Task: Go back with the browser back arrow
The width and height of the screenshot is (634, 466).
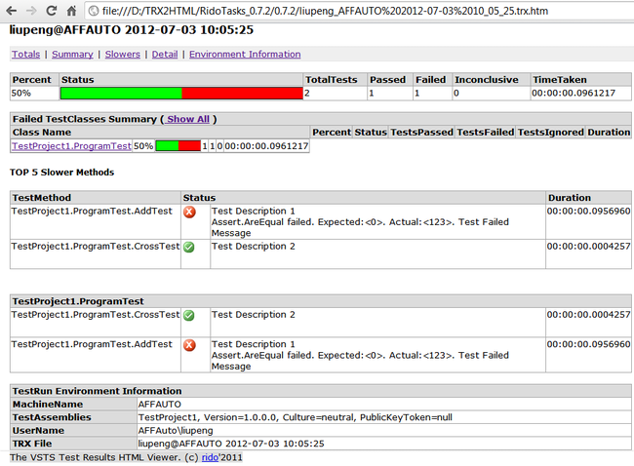Action: pos(12,11)
